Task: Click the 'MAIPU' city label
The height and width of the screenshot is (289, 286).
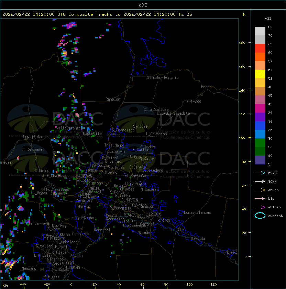Action: point(95,188)
